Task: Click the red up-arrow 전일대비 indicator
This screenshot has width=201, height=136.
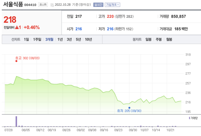Action: (17, 27)
